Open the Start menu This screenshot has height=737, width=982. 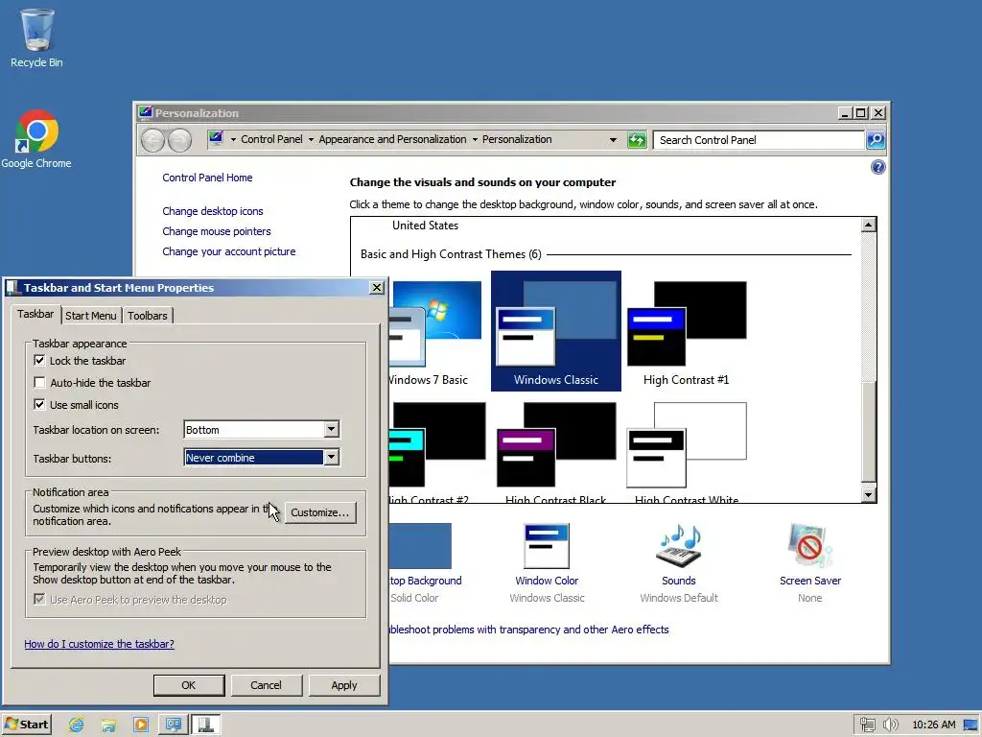click(x=26, y=725)
